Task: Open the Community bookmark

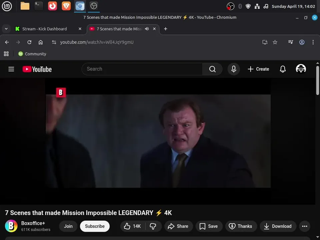Action: click(x=32, y=54)
